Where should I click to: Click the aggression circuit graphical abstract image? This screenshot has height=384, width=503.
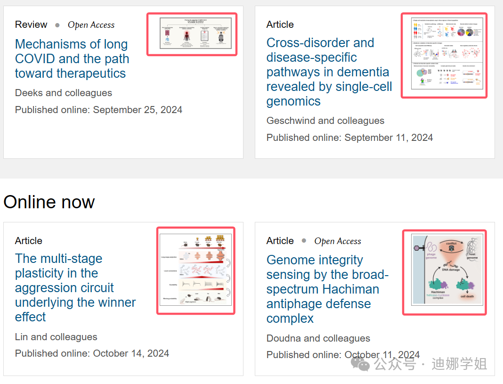click(195, 270)
